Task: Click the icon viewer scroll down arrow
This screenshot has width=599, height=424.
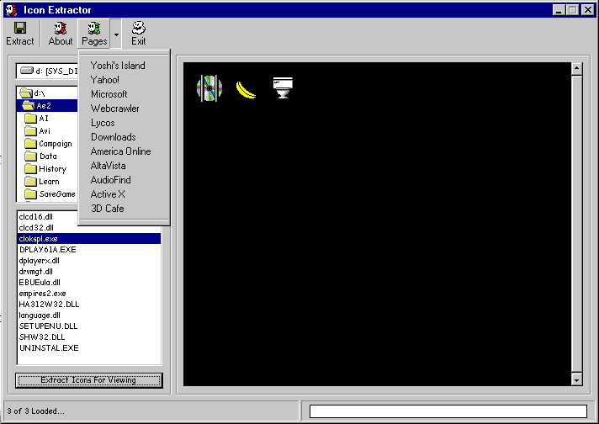Action: pyautogui.click(x=576, y=380)
